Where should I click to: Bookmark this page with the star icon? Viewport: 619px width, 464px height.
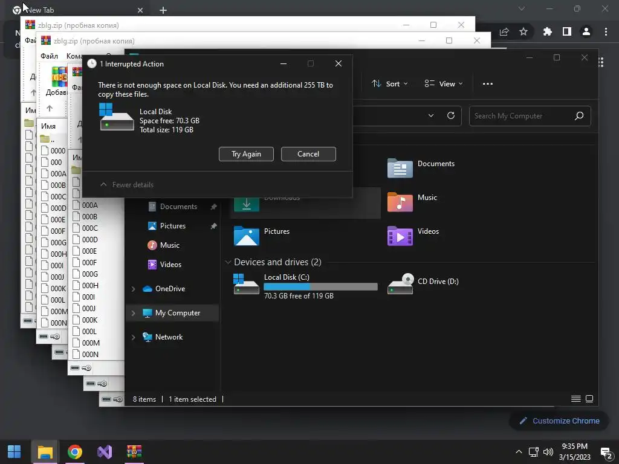pyautogui.click(x=523, y=31)
